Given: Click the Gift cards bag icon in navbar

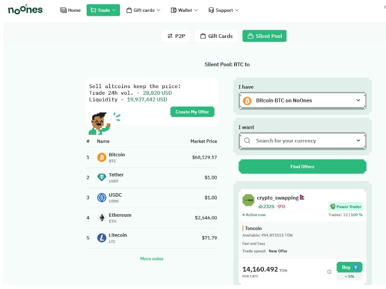Looking at the screenshot, I should click(129, 10).
